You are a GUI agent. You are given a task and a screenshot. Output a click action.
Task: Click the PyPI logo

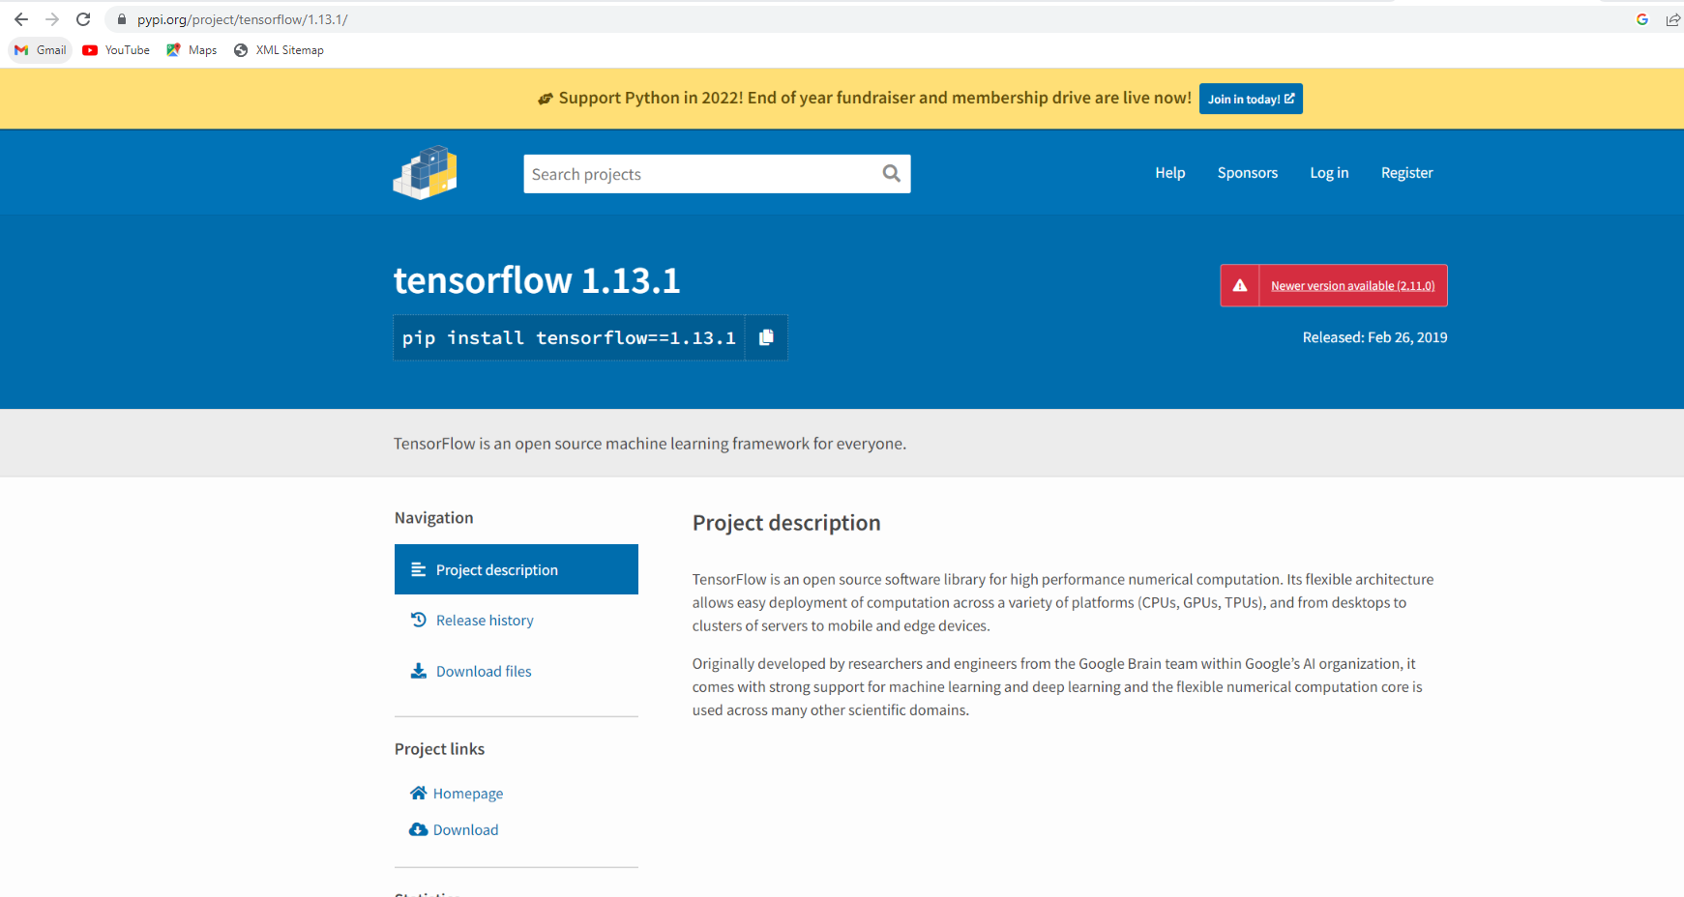pos(425,173)
